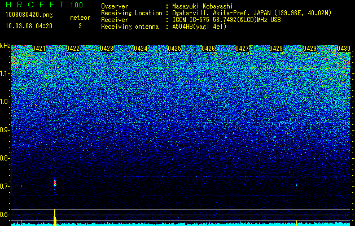The image size is (355, 226).
Task: Click the tall yellow intensity peak bar
Action: point(55,218)
